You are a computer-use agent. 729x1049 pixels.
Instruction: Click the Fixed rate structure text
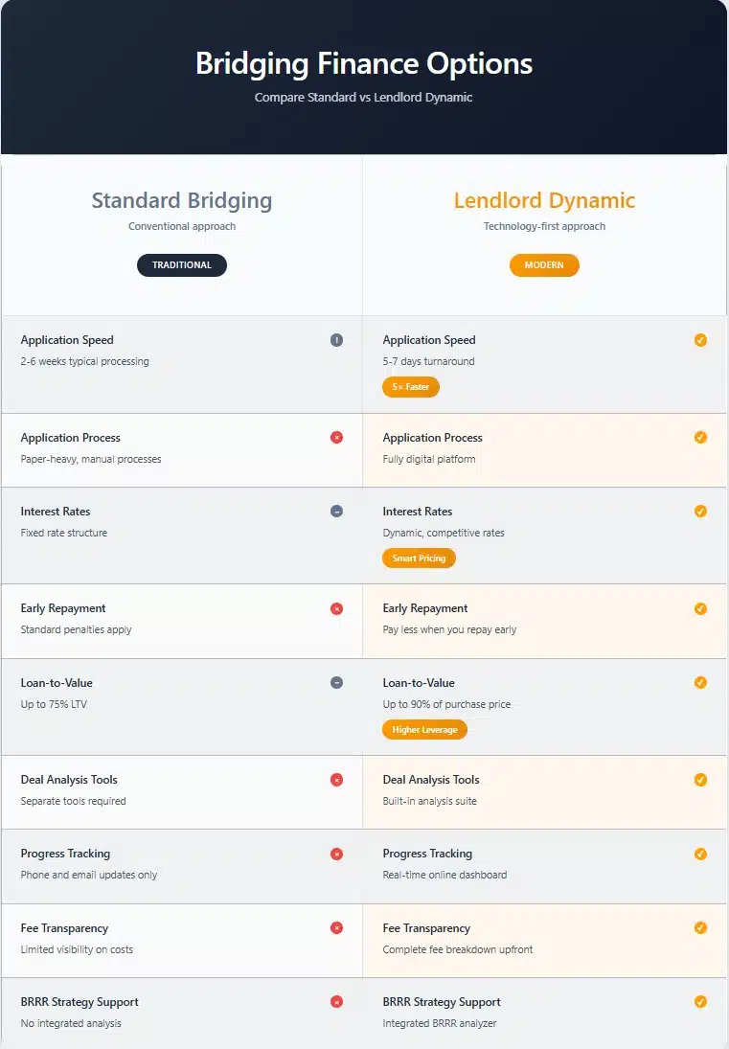(x=64, y=533)
